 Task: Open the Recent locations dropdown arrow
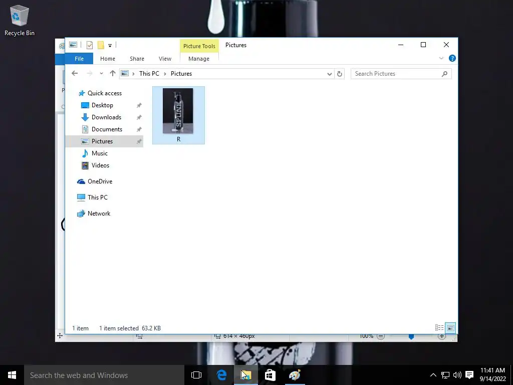(x=101, y=73)
